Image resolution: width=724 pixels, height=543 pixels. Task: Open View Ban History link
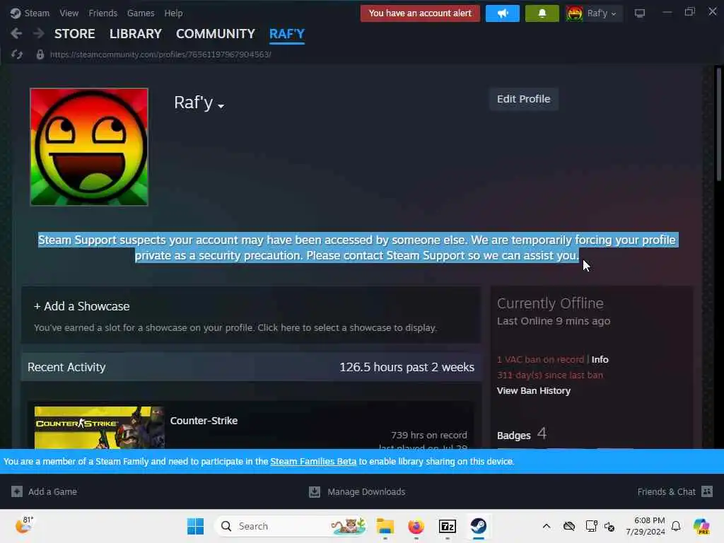534,390
